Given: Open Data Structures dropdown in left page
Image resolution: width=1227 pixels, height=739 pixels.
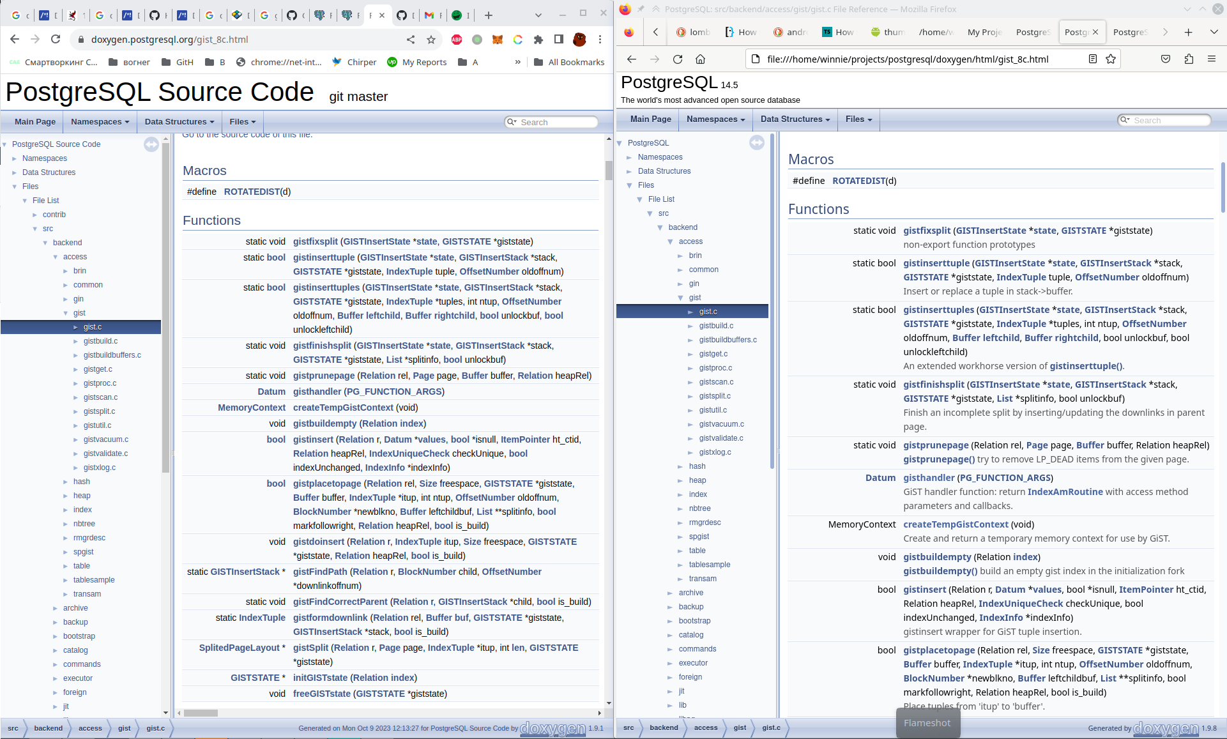Looking at the screenshot, I should [x=179, y=122].
